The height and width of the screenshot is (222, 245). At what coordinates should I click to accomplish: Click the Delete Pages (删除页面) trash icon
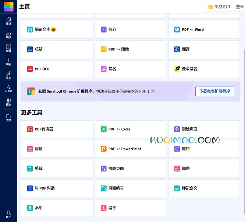(x=177, y=129)
